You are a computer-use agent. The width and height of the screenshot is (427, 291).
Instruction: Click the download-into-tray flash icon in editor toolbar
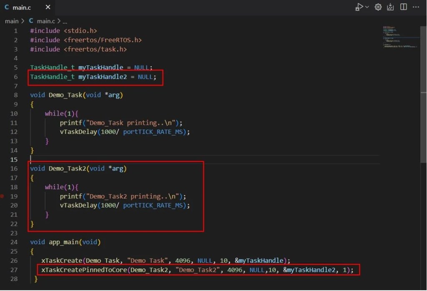click(x=390, y=7)
